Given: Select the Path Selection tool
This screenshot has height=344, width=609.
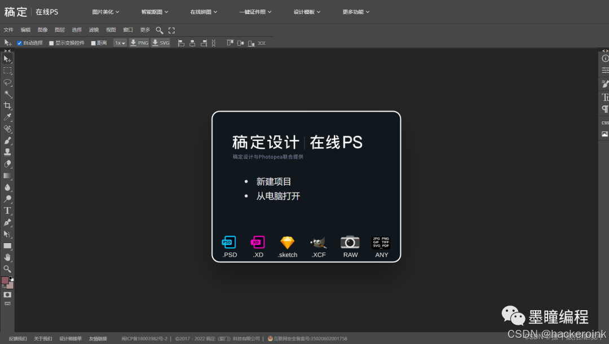Looking at the screenshot, I should [x=7, y=234].
